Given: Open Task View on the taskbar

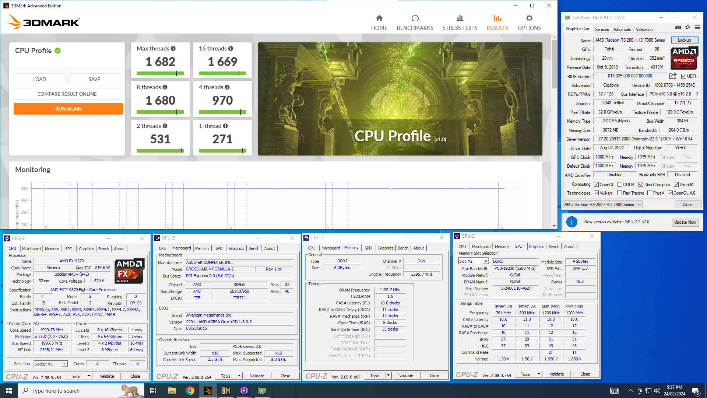Looking at the screenshot, I should coord(153,391).
